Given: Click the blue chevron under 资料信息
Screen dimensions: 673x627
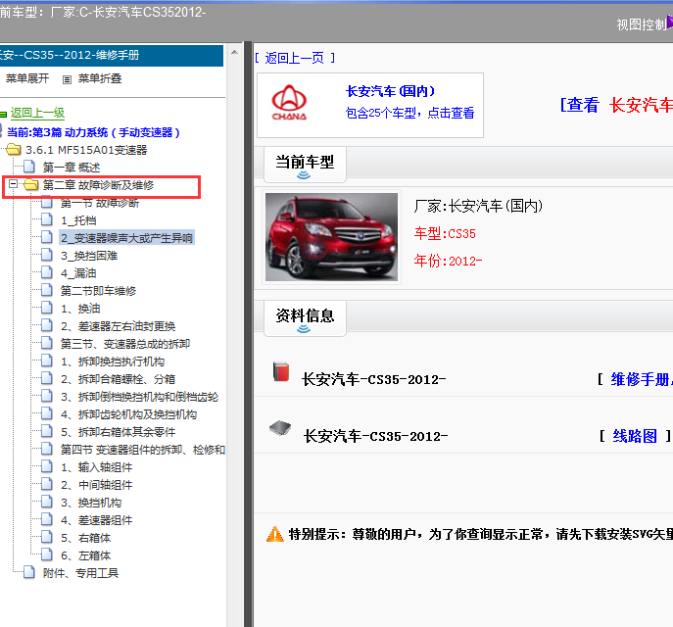Looking at the screenshot, I should 304,329.
